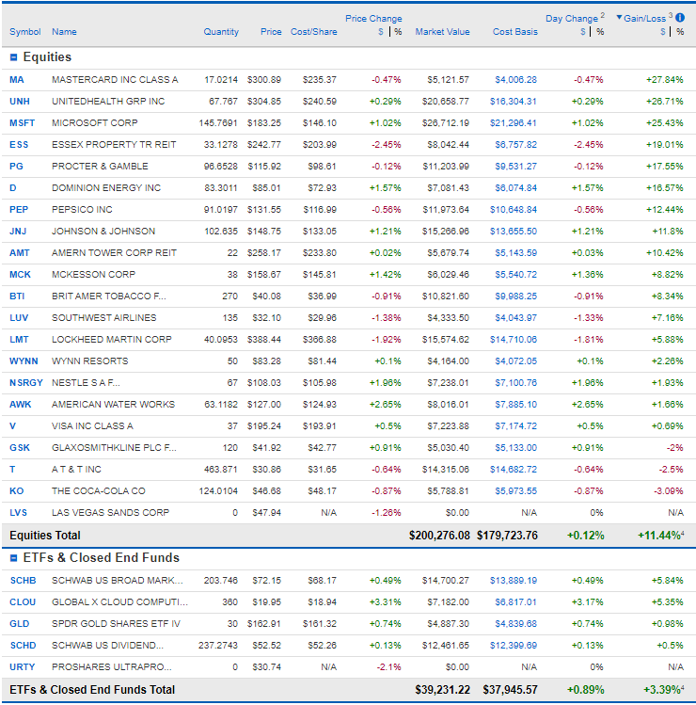Open the GLD symbol link
This screenshot has width=696, height=705.
pos(20,624)
